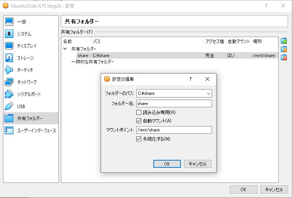Close the 設定の編集 dialog with X
The height and width of the screenshot is (198, 293).
(x=207, y=79)
